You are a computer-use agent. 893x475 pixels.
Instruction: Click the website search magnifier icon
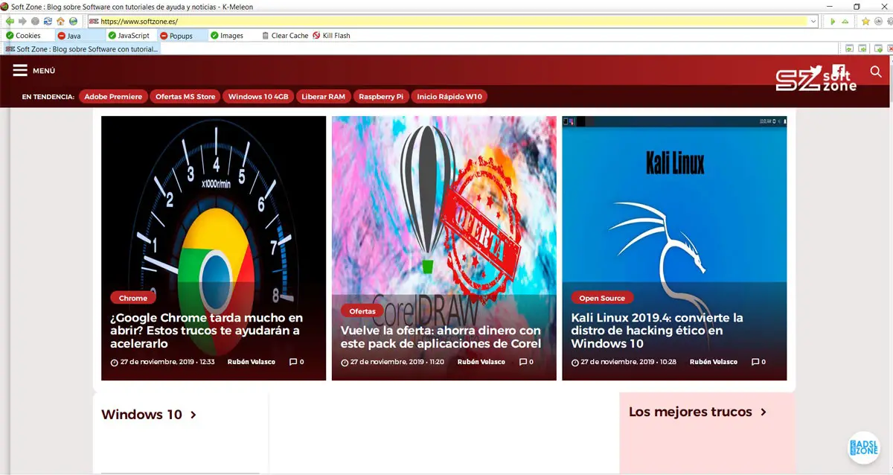[876, 71]
